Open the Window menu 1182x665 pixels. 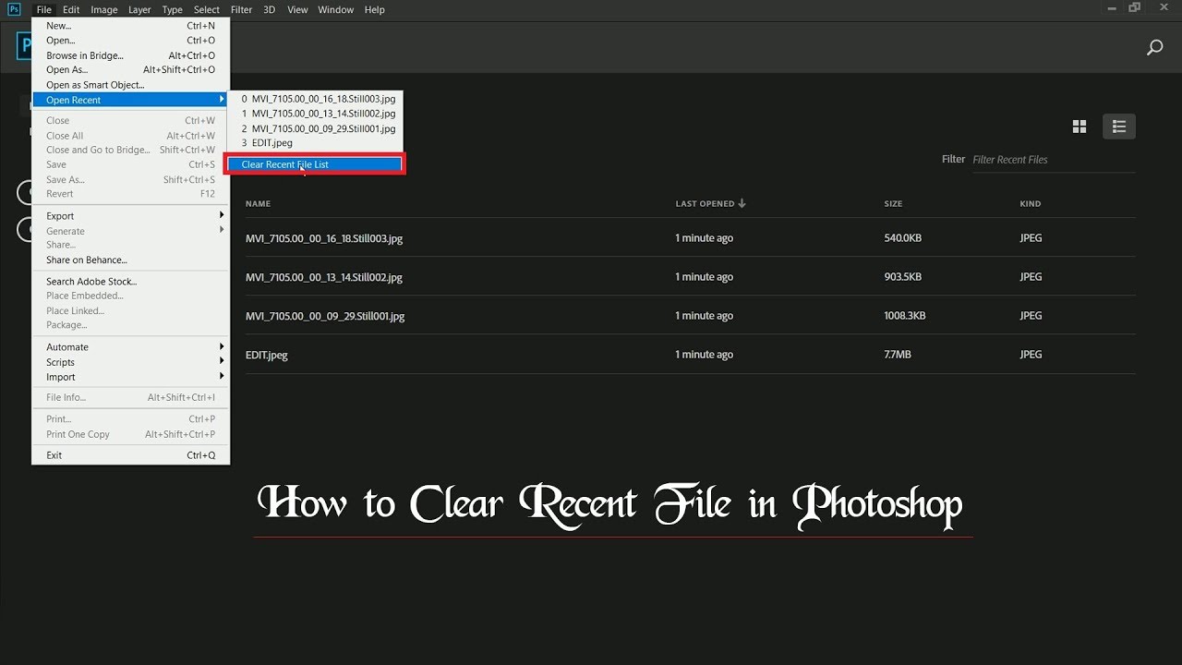(x=336, y=9)
